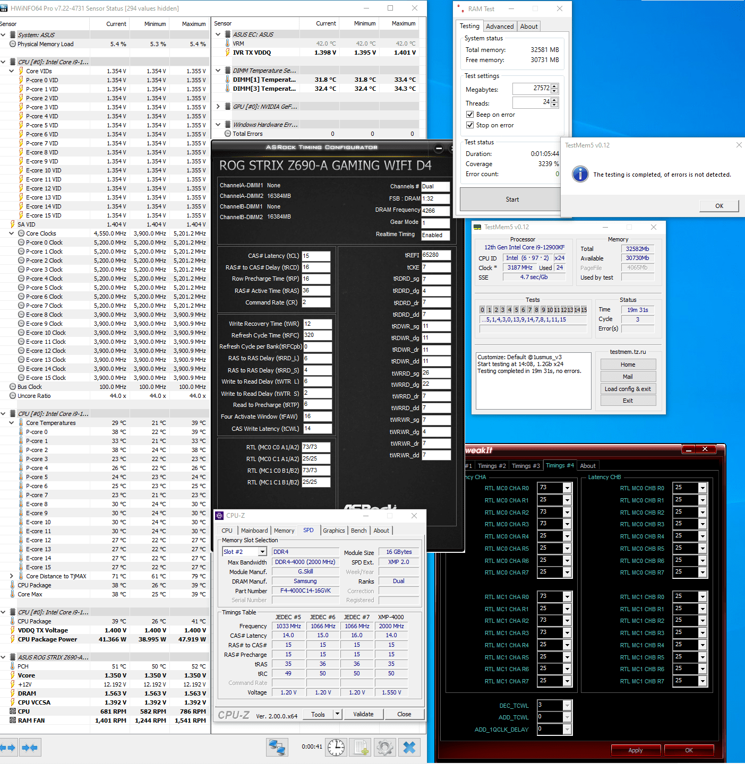
Task: Collapse the Core VIDs tree node
Action: coord(12,71)
